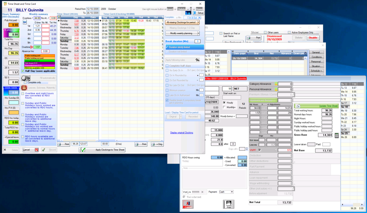
Task: Click Apply Clockings to Time Sheet button
Action: point(102,150)
